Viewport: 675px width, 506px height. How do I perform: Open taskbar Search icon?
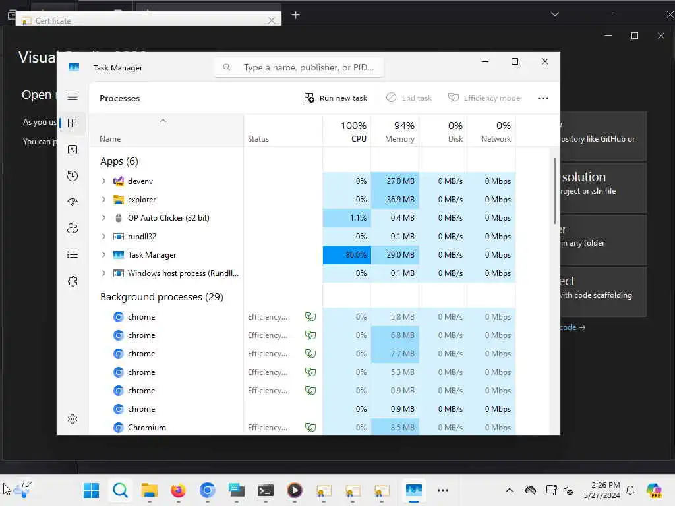pyautogui.click(x=120, y=490)
